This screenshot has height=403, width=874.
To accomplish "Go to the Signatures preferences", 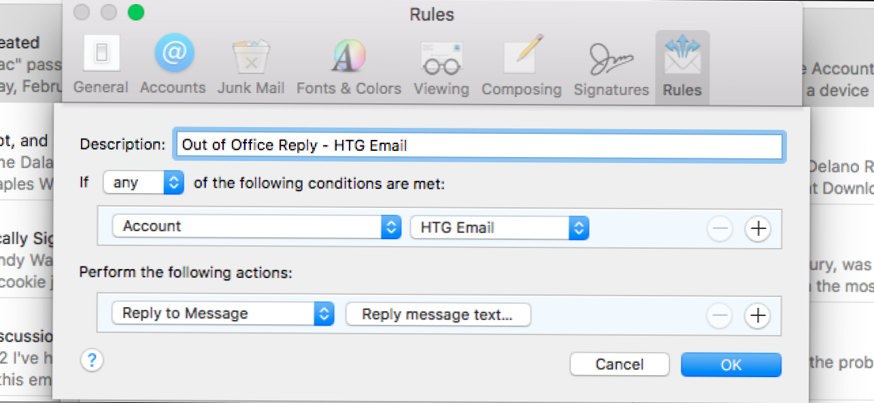I will pos(611,66).
